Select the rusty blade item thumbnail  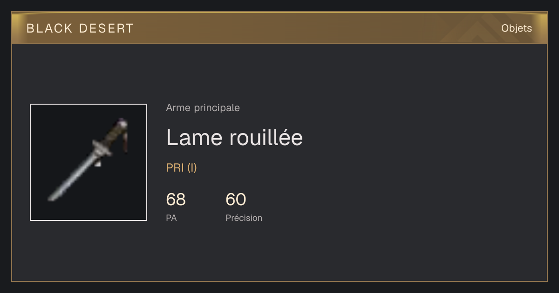click(x=89, y=162)
